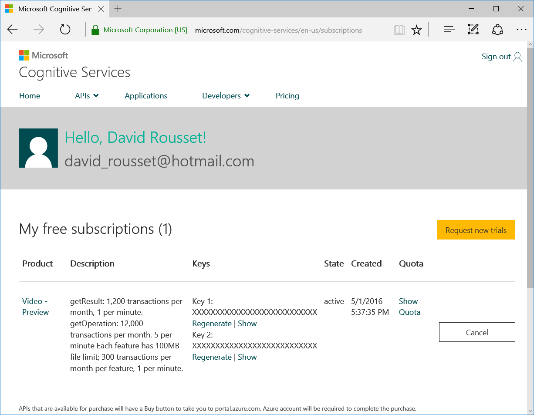
Task: Add page to favorites star icon
Action: coord(417,30)
